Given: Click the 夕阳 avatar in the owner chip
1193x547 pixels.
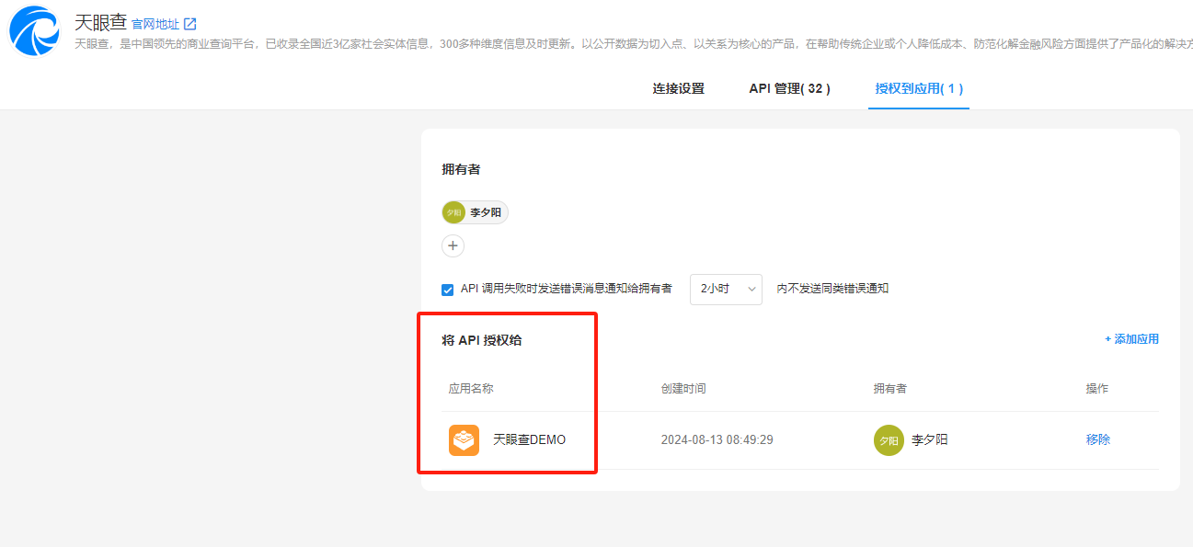Looking at the screenshot, I should pos(453,212).
